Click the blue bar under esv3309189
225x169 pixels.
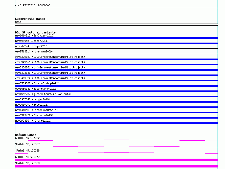click(x=116, y=59)
